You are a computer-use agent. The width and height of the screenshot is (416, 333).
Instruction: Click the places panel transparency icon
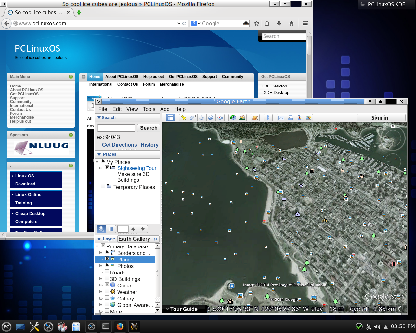[x=111, y=229]
